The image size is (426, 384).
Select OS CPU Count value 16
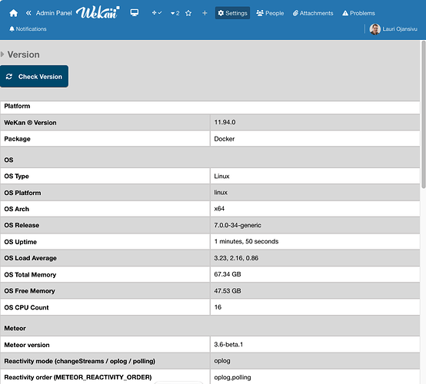click(x=218, y=307)
